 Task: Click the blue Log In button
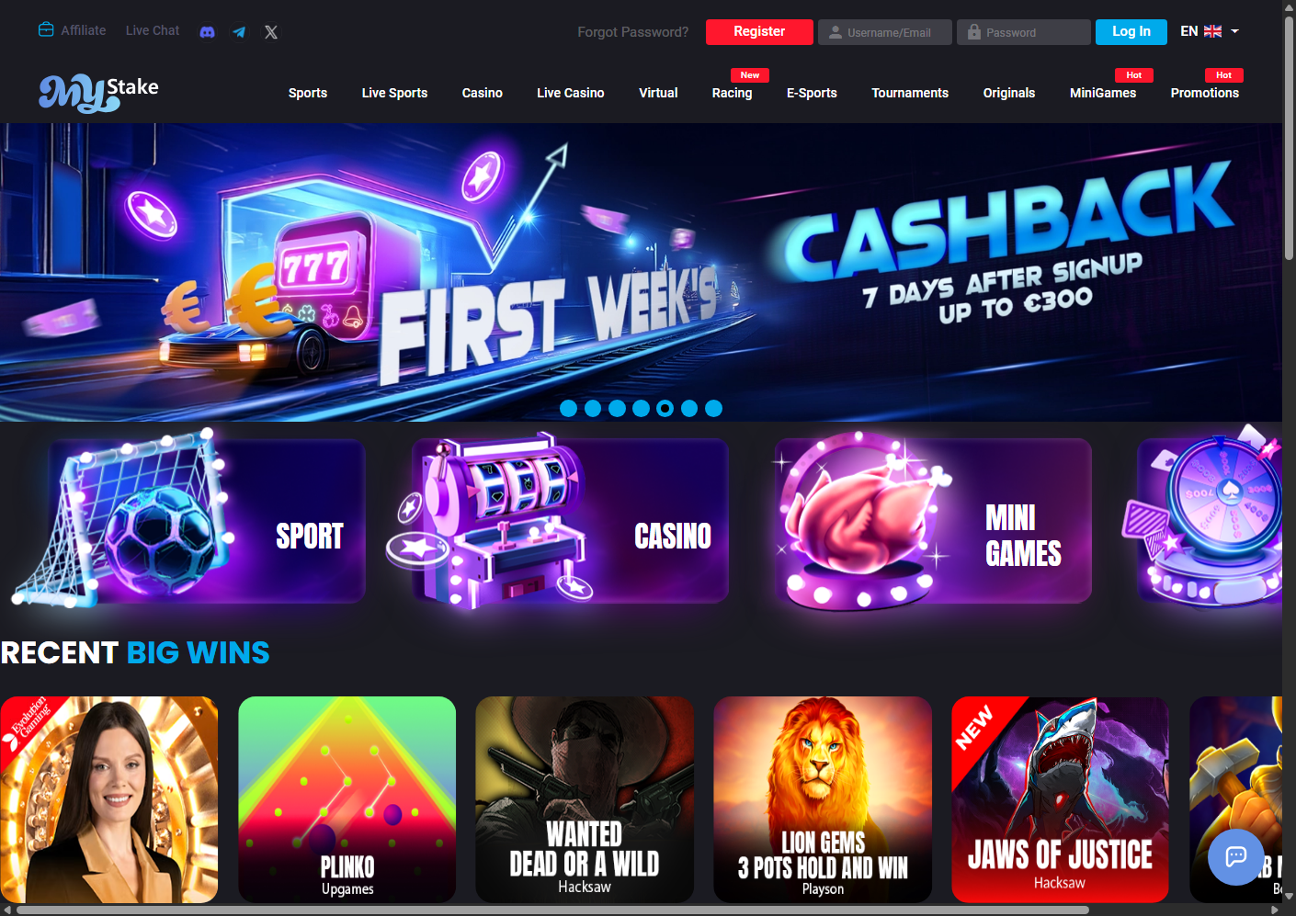click(1131, 31)
